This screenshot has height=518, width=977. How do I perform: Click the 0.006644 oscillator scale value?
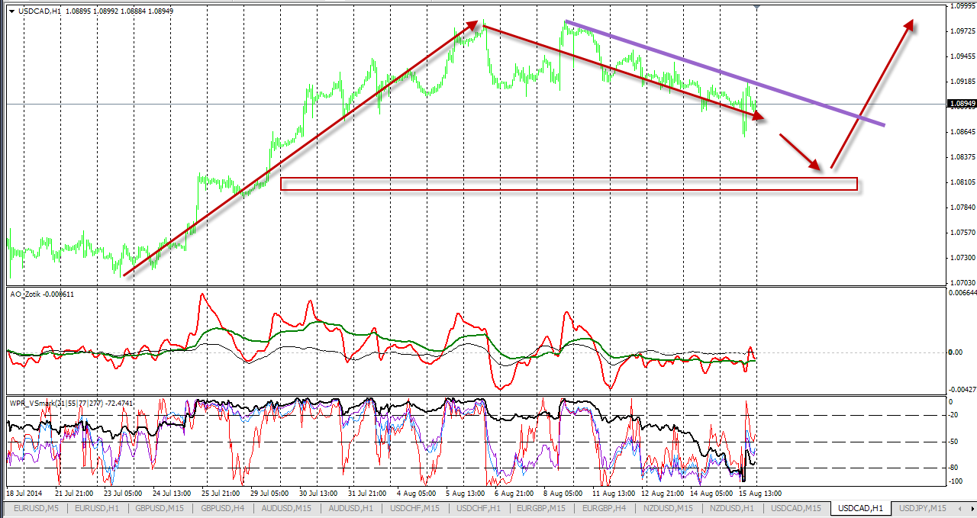(962, 292)
